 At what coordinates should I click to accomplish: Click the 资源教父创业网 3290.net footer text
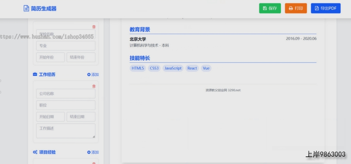click(x=223, y=90)
